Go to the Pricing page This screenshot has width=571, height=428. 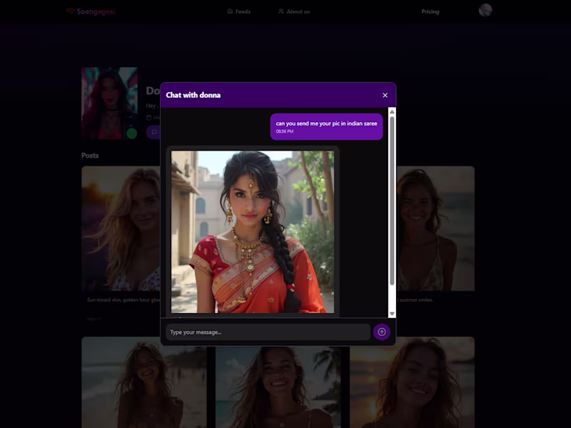(430, 11)
